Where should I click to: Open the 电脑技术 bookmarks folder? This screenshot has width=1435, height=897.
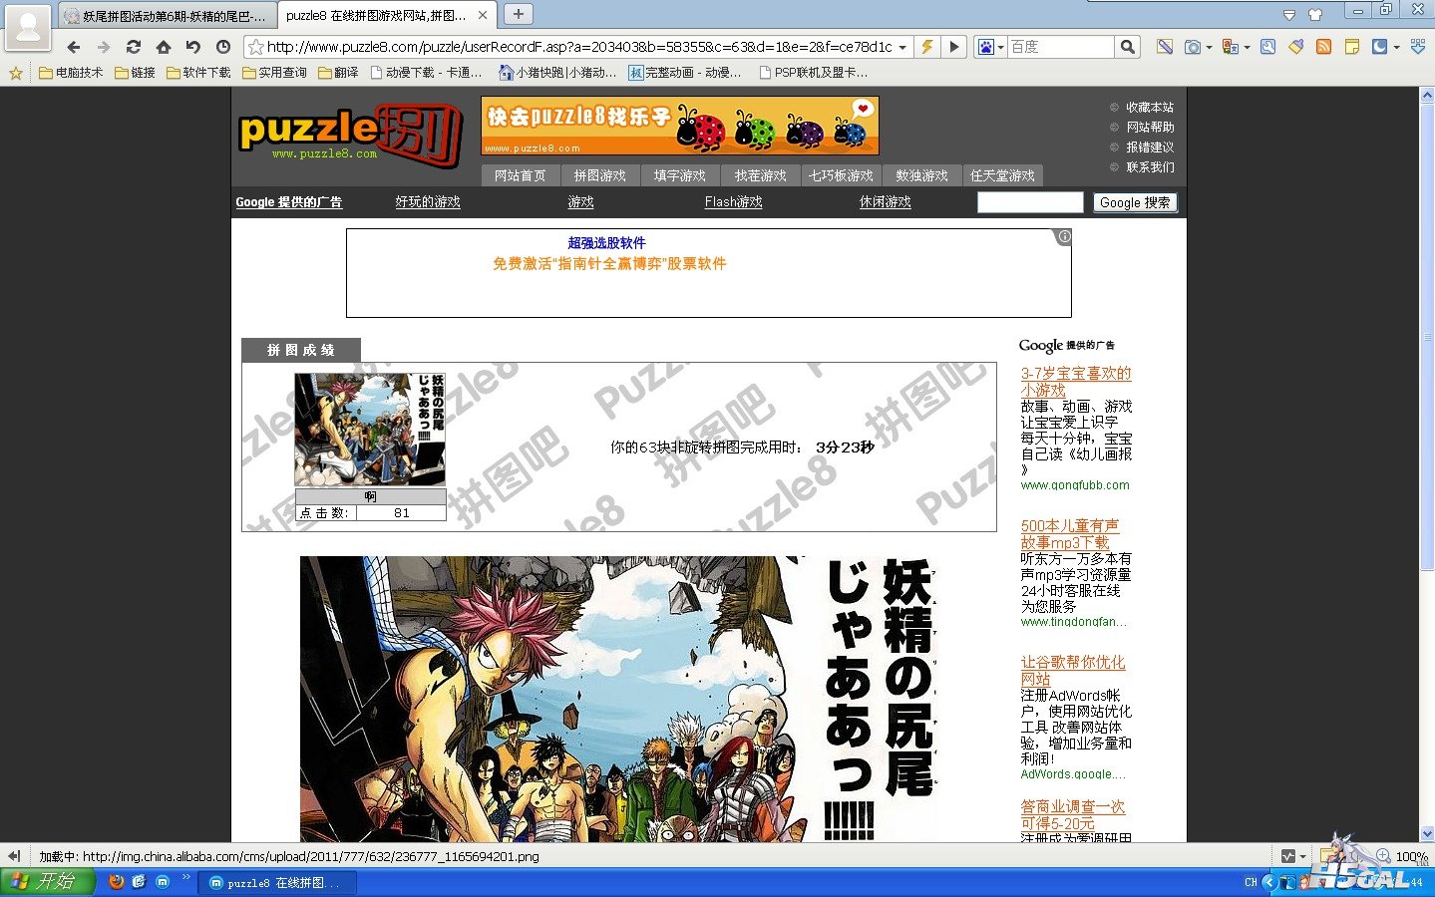pyautogui.click(x=71, y=73)
